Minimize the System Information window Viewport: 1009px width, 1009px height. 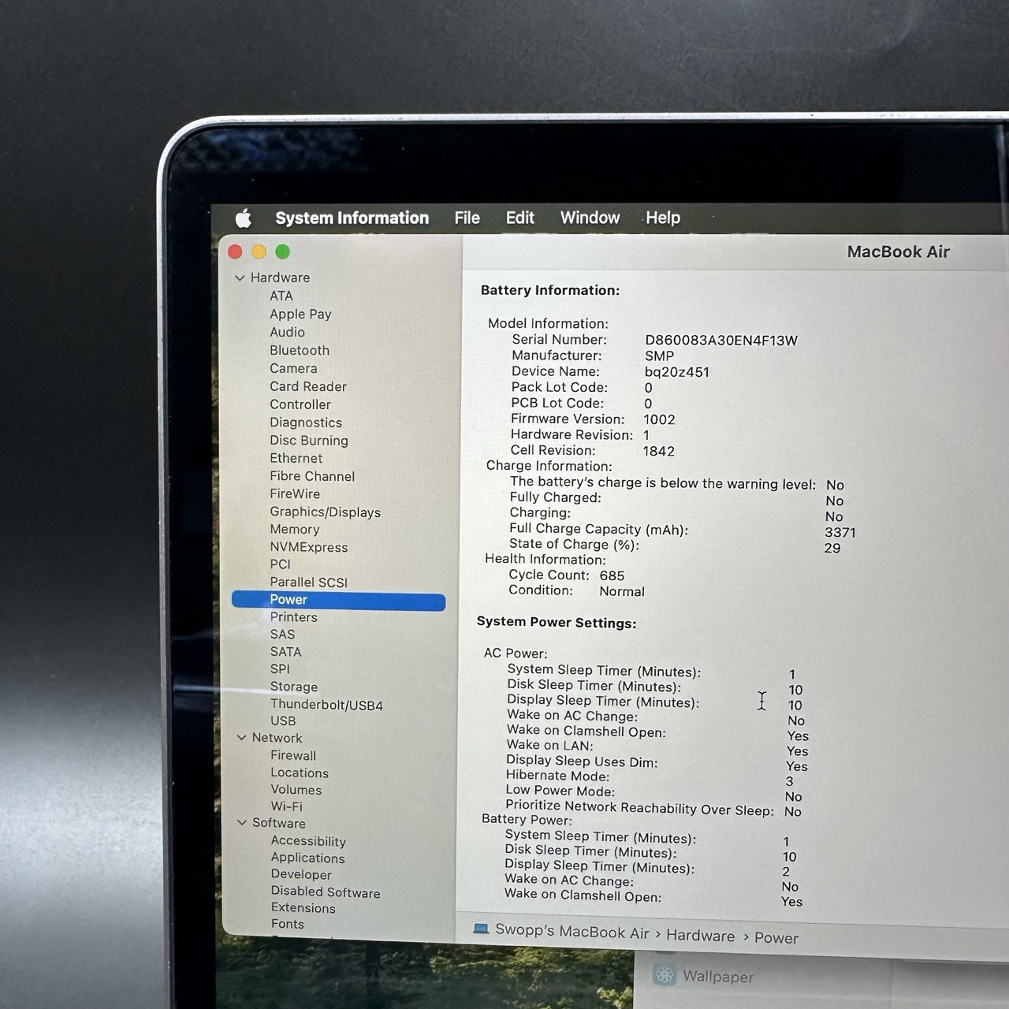259,251
